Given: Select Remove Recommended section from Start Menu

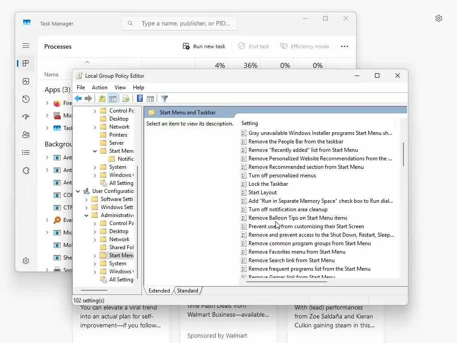Looking at the screenshot, I should (306, 167).
